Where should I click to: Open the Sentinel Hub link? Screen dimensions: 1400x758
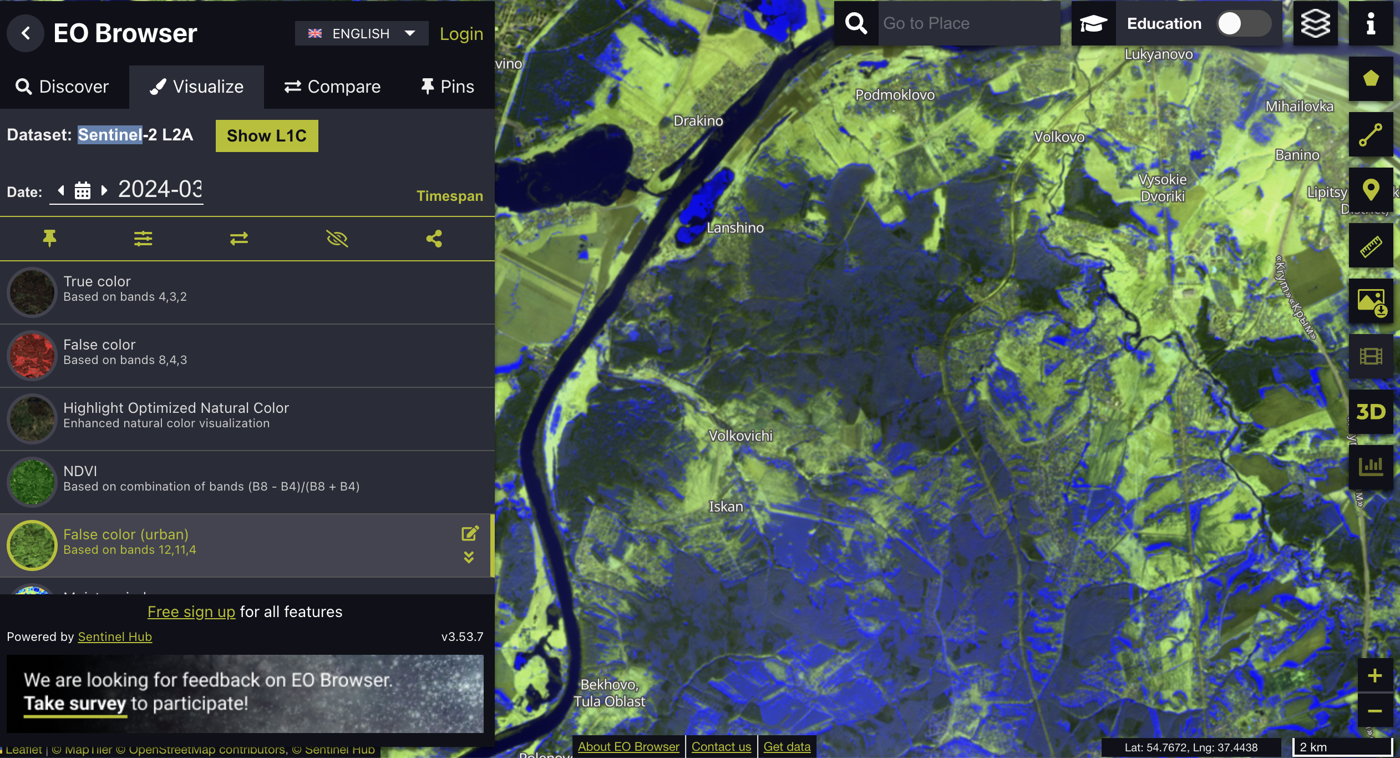pos(115,636)
